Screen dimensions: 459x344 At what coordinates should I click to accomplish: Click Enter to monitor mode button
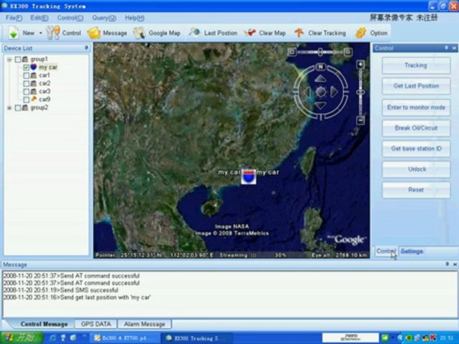pyautogui.click(x=416, y=107)
